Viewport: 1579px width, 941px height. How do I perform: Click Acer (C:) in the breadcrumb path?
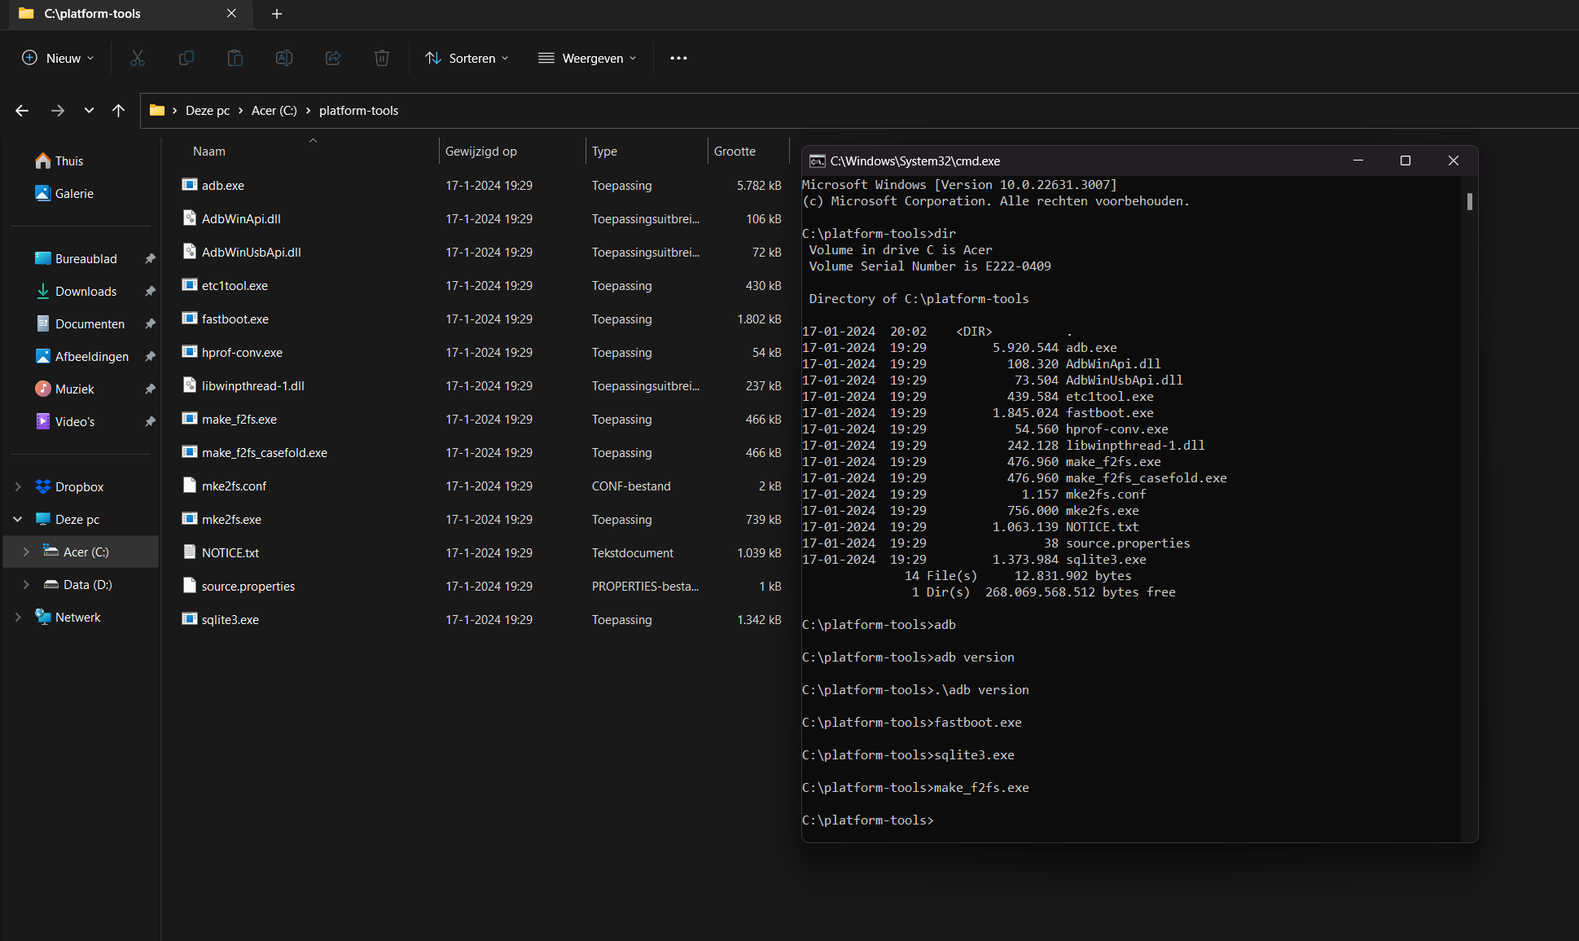coord(274,111)
